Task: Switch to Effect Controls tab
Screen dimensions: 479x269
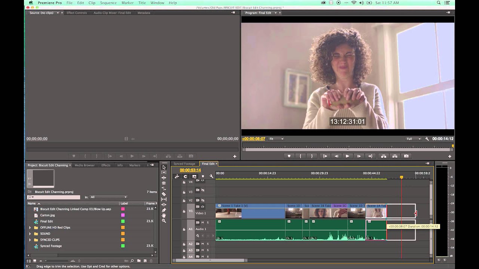Action: [77, 13]
